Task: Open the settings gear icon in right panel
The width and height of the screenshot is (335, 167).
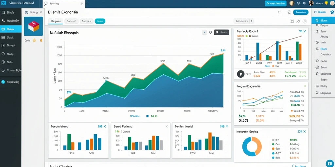Action: (x=332, y=12)
